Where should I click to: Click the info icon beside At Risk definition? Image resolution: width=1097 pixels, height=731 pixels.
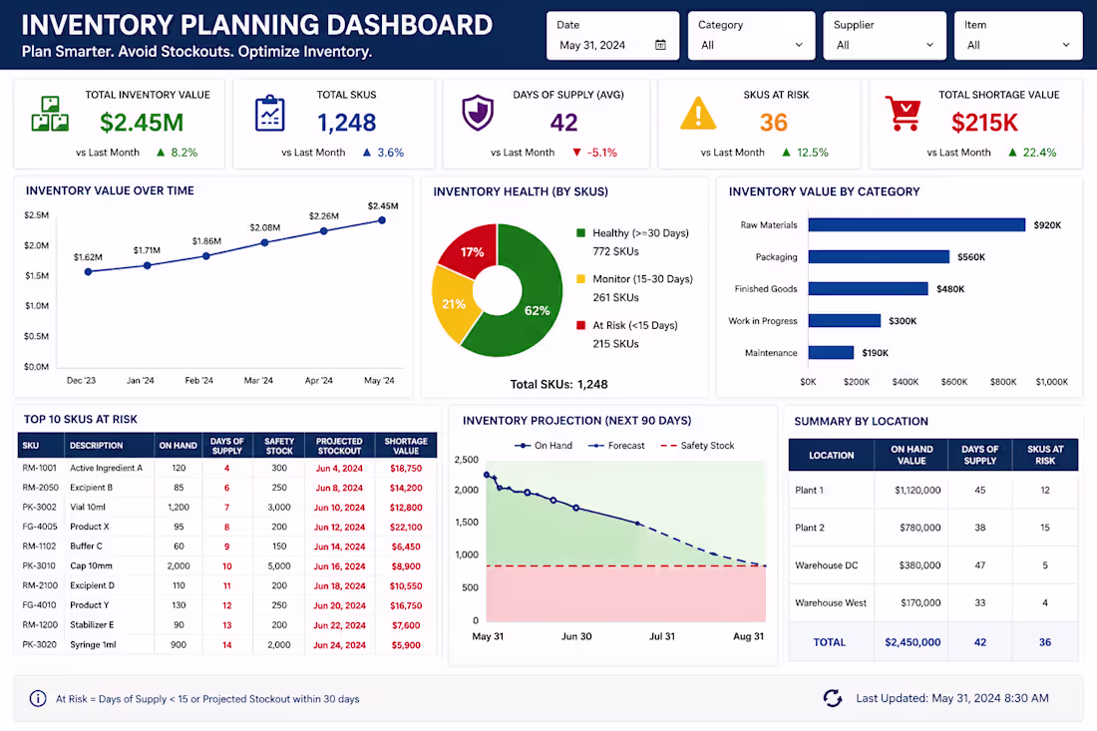(x=38, y=698)
